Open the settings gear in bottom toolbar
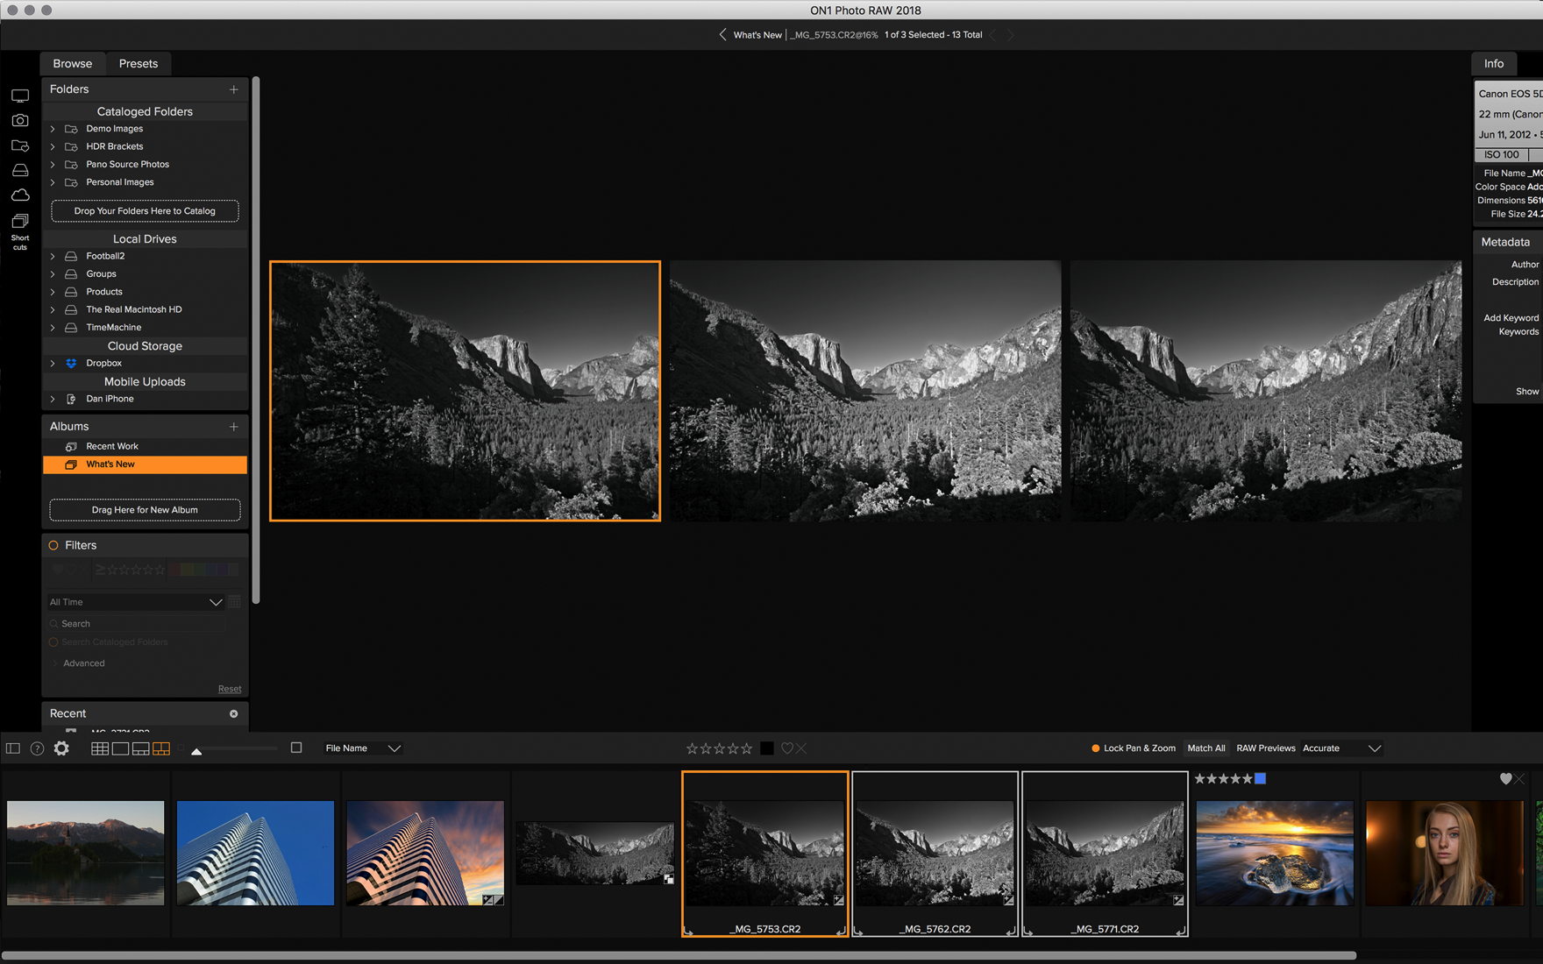Viewport: 1543px width, 964px height. coord(61,748)
